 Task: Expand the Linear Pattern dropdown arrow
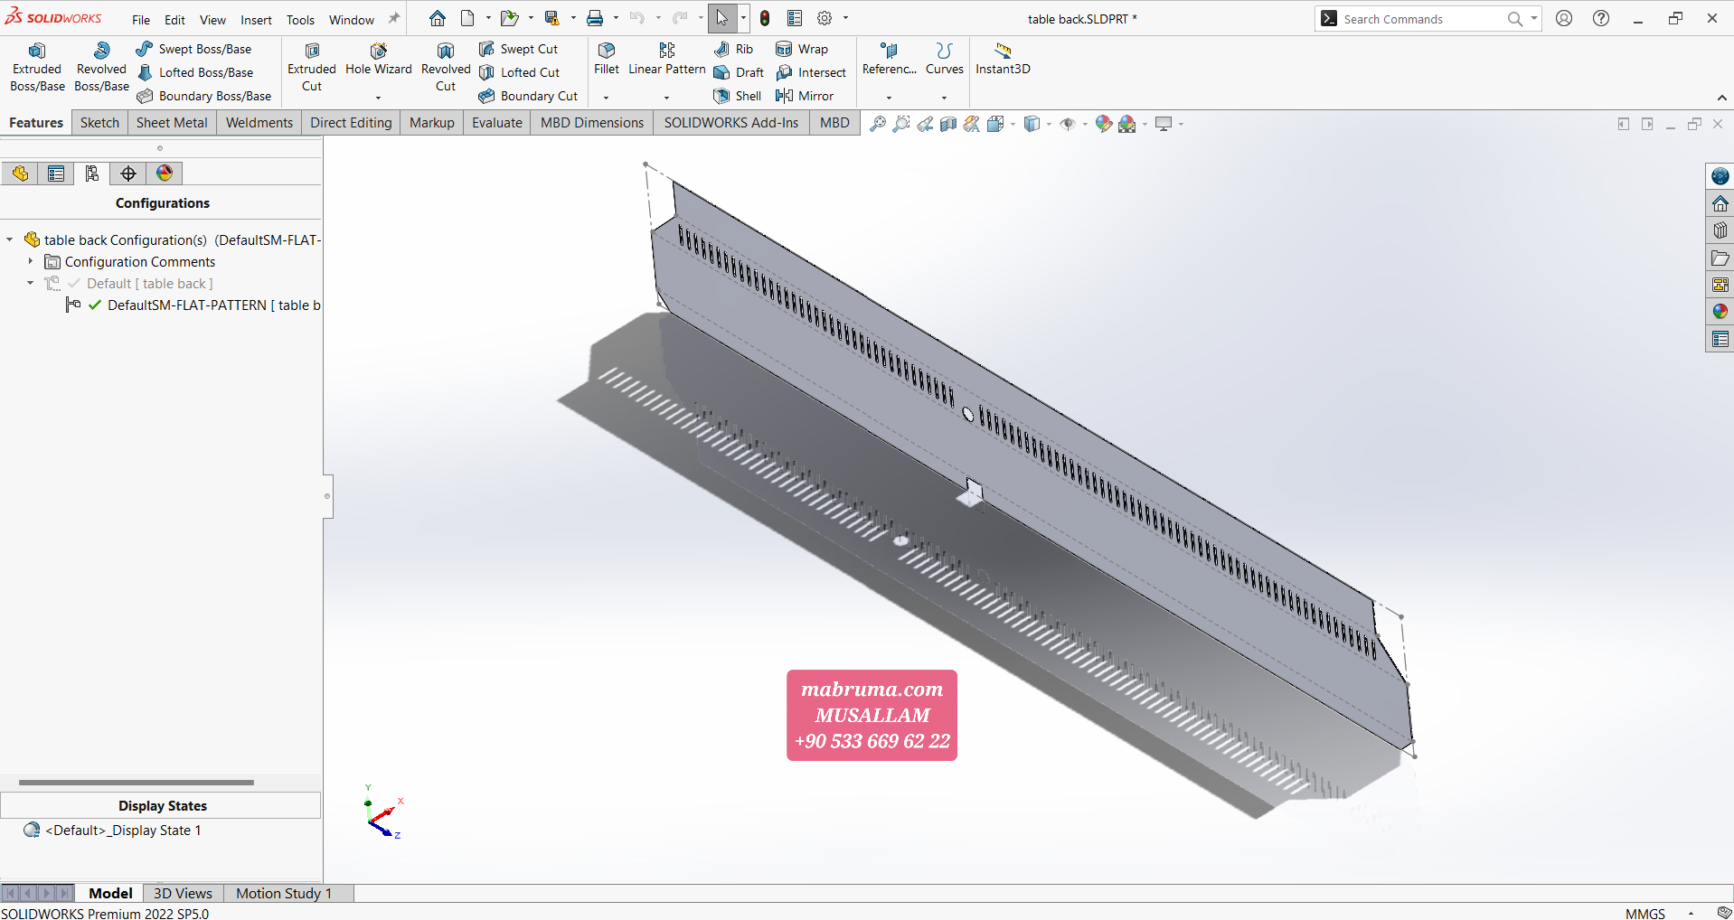(667, 98)
